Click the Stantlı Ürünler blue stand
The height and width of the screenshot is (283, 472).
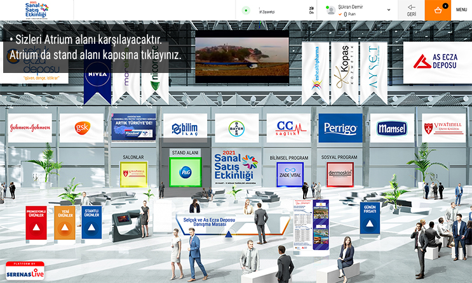pos(91,223)
